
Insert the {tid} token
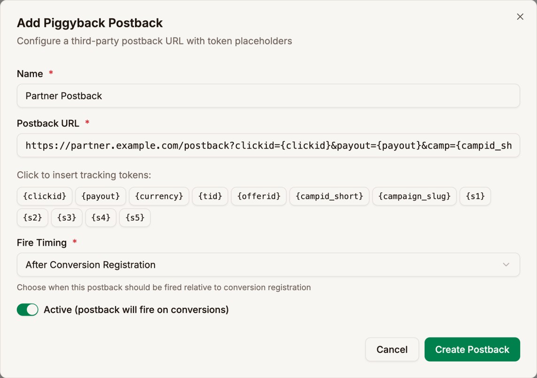coord(210,196)
